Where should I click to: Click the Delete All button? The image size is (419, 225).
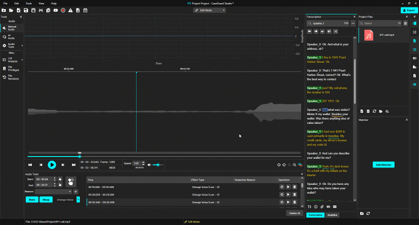[295, 213]
